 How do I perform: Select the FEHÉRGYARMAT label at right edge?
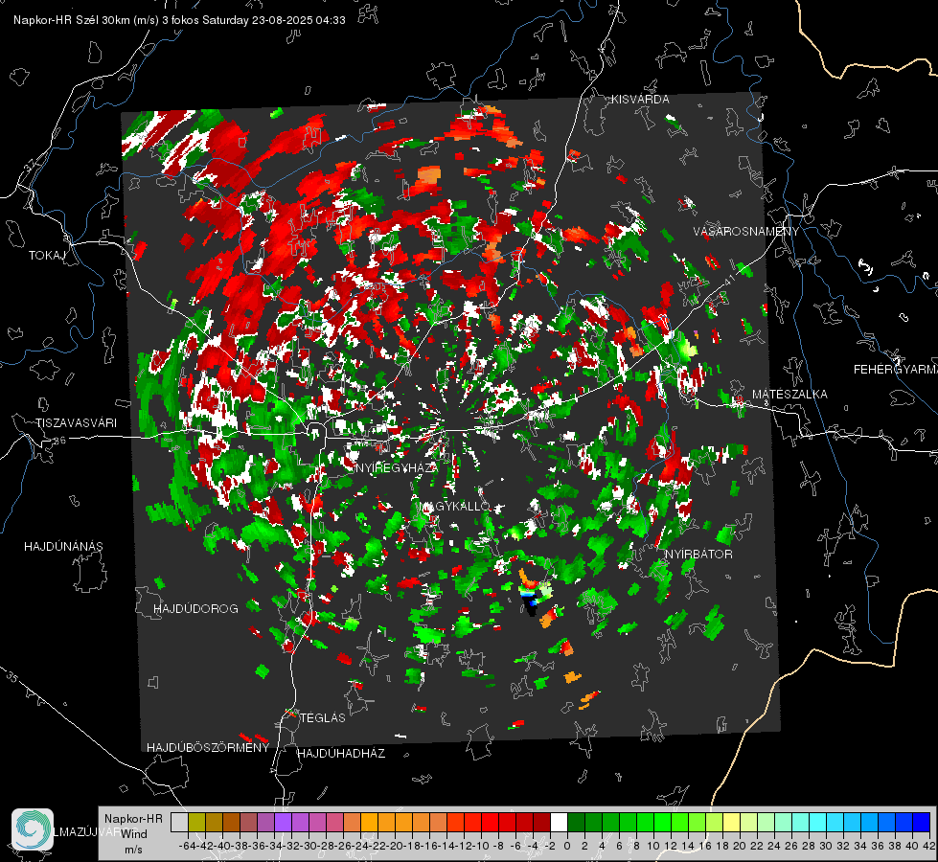point(896,370)
